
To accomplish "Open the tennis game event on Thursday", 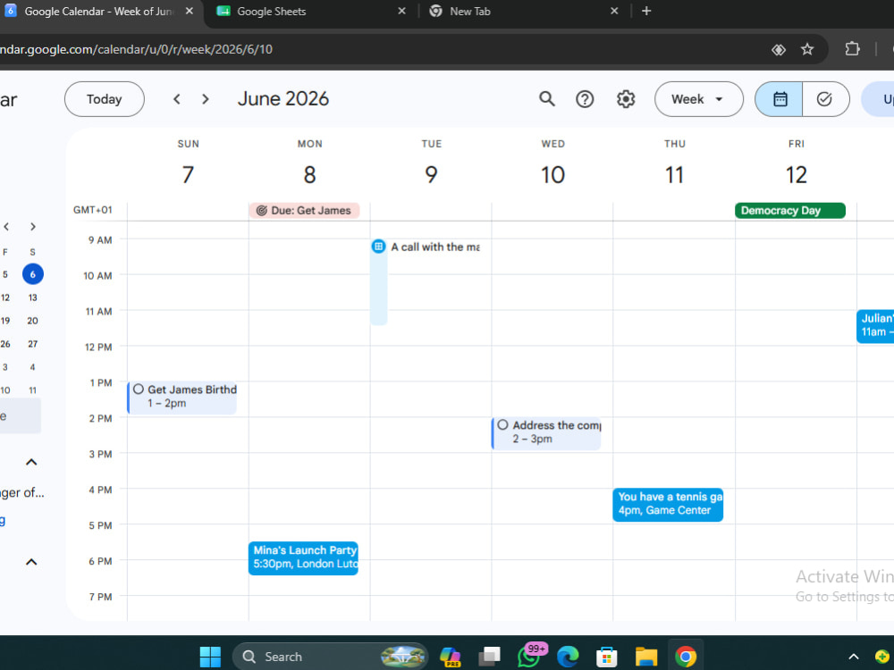I will coord(668,504).
